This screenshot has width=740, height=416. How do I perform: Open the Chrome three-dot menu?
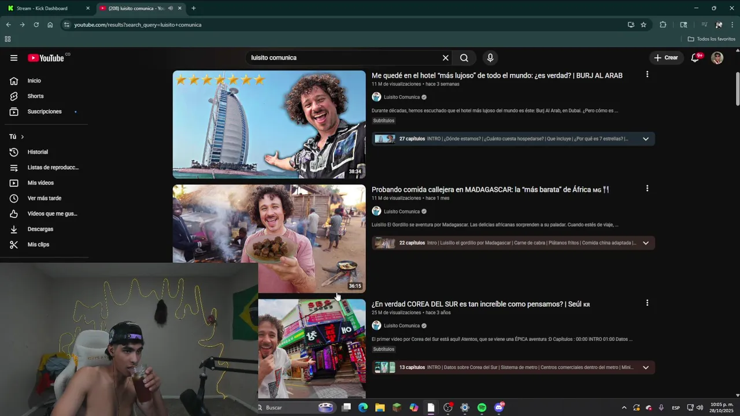pos(732,25)
